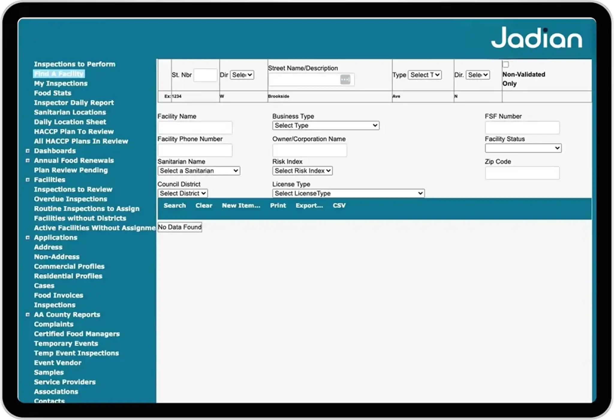Click the Search button
Screen dimensions: 614x420
coord(175,206)
